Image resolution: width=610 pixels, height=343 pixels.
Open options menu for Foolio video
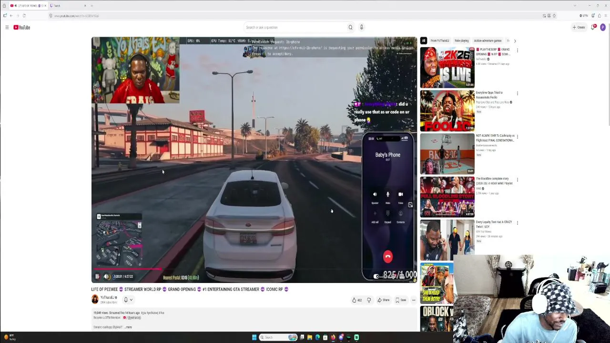click(x=518, y=93)
